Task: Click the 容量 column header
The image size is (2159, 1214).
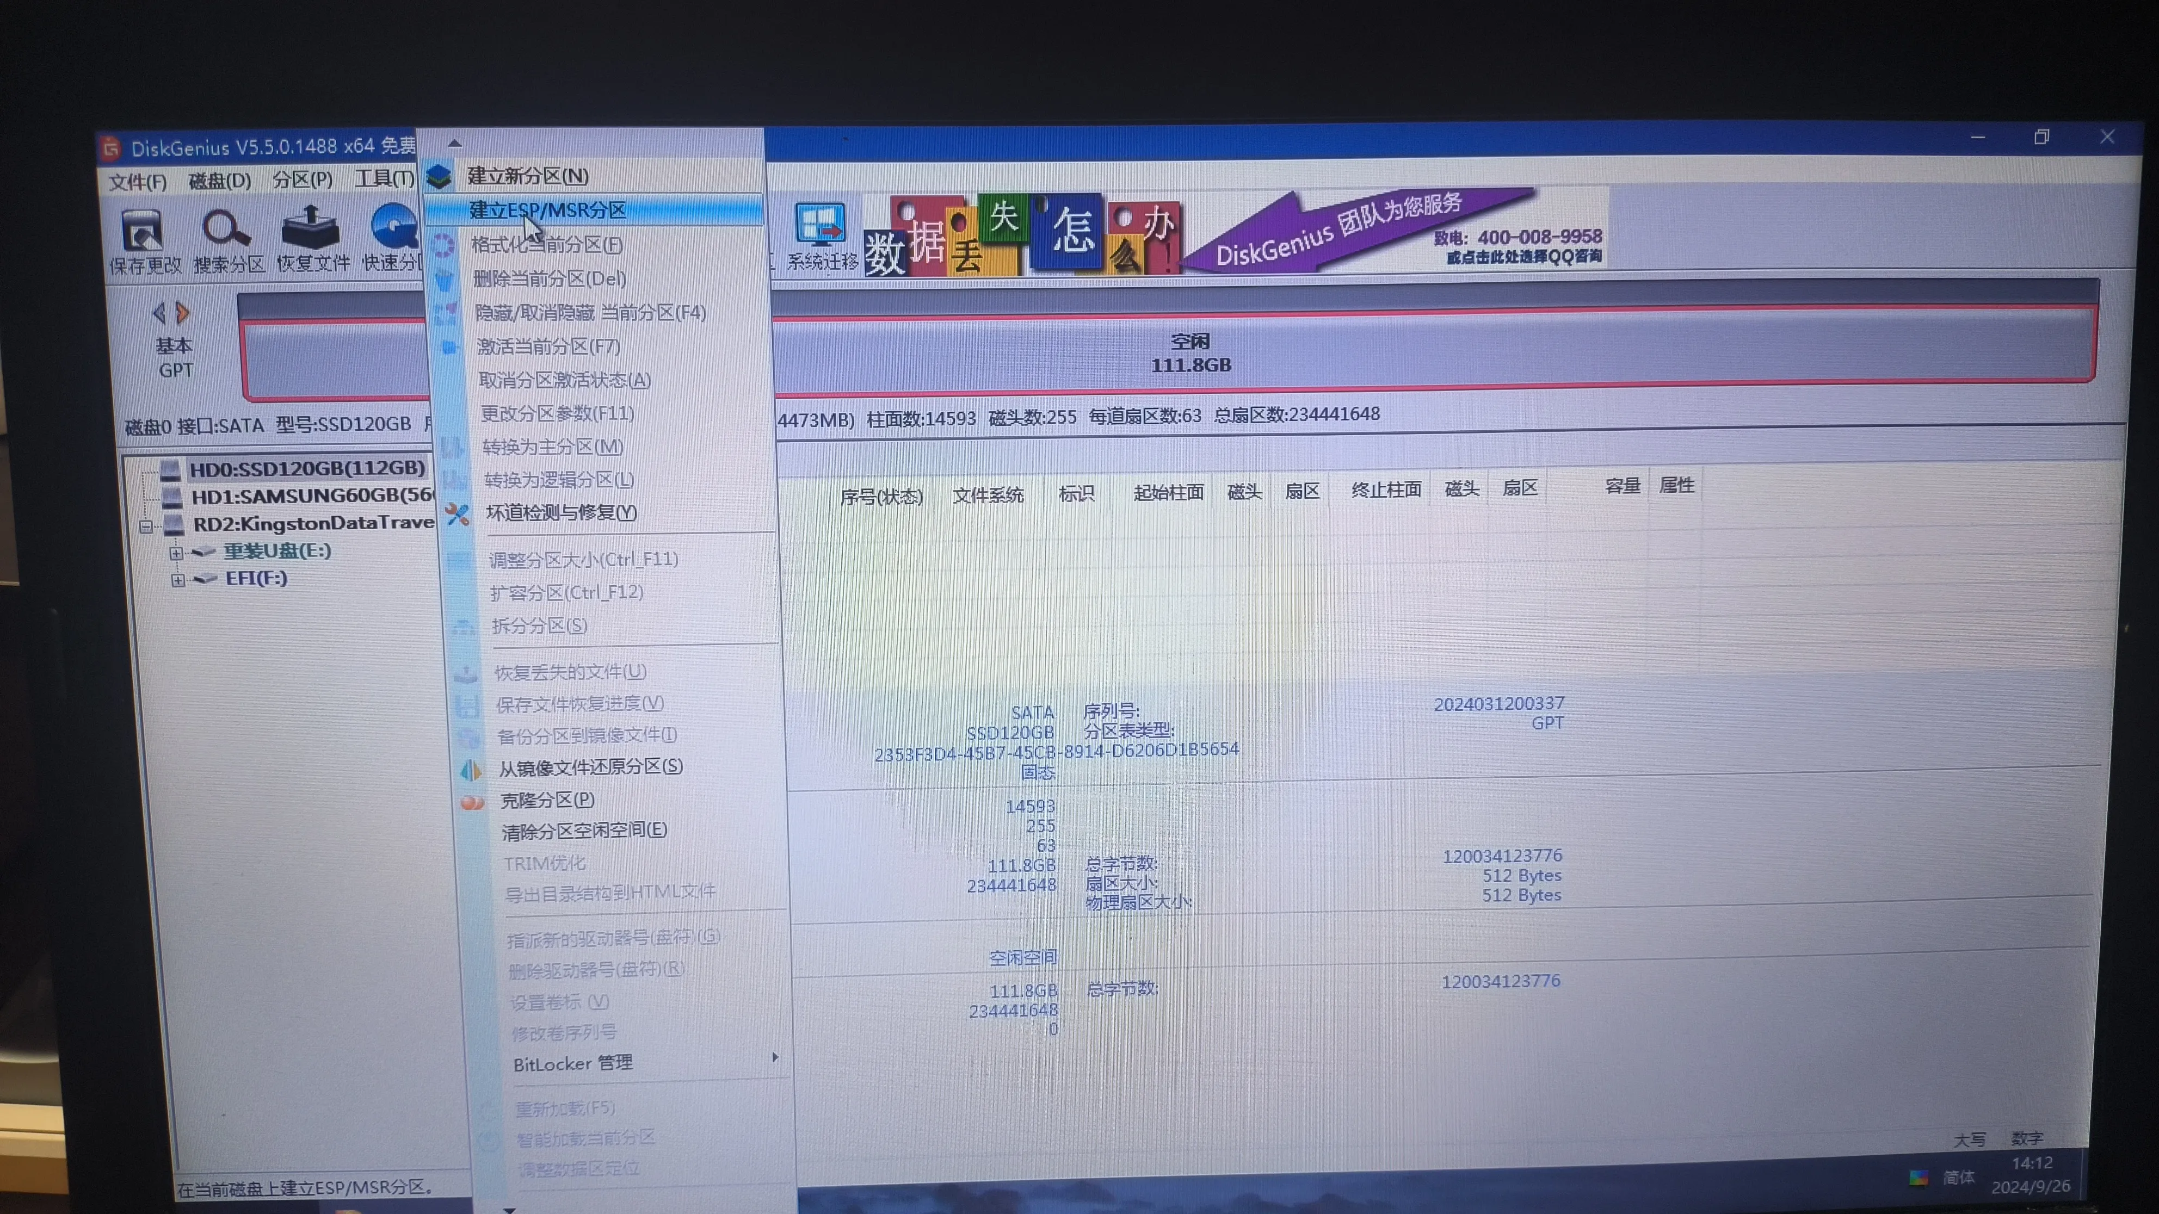Action: 1623,486
